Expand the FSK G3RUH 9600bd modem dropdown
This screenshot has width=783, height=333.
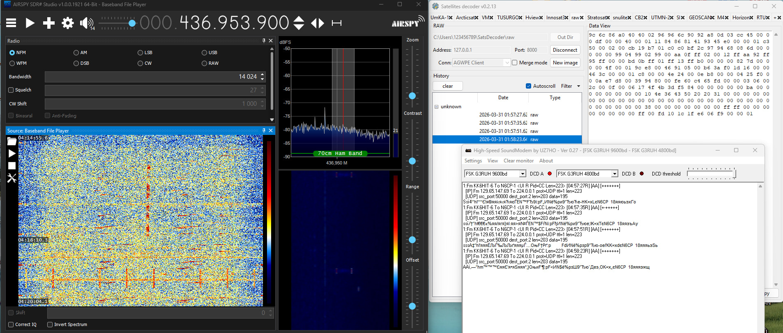pos(523,174)
